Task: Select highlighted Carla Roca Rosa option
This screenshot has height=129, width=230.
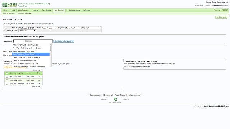Action: 31,54
